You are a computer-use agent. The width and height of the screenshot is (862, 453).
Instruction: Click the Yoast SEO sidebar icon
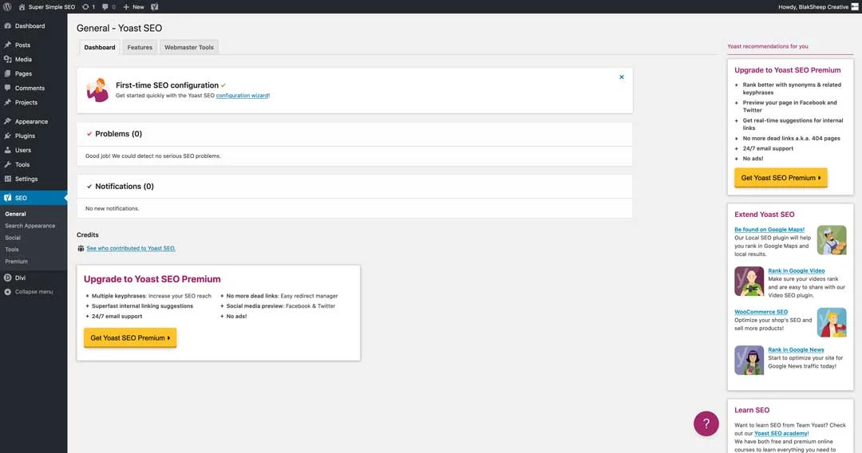pyautogui.click(x=8, y=198)
